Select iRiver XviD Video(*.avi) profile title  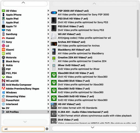point(71,65)
